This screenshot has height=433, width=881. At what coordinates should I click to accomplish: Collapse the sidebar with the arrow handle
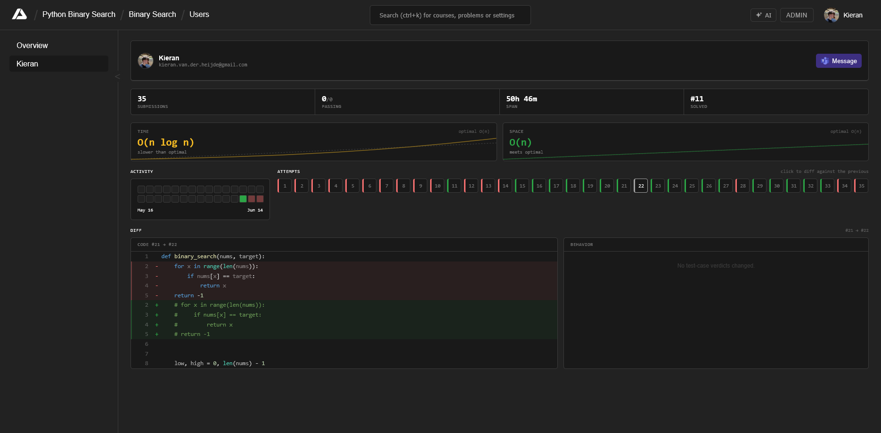(x=117, y=76)
